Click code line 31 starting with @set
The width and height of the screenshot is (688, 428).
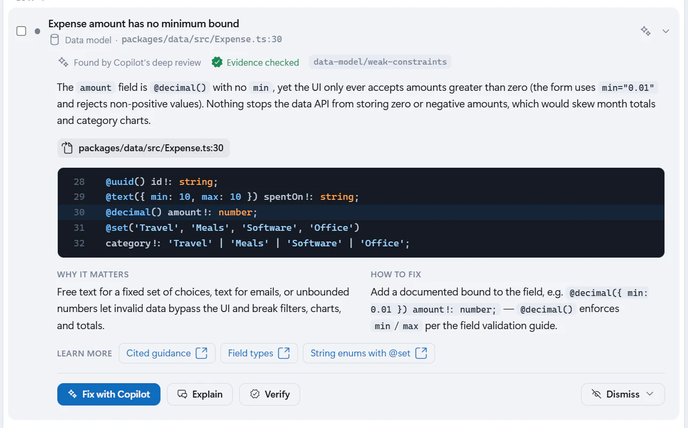click(x=361, y=228)
